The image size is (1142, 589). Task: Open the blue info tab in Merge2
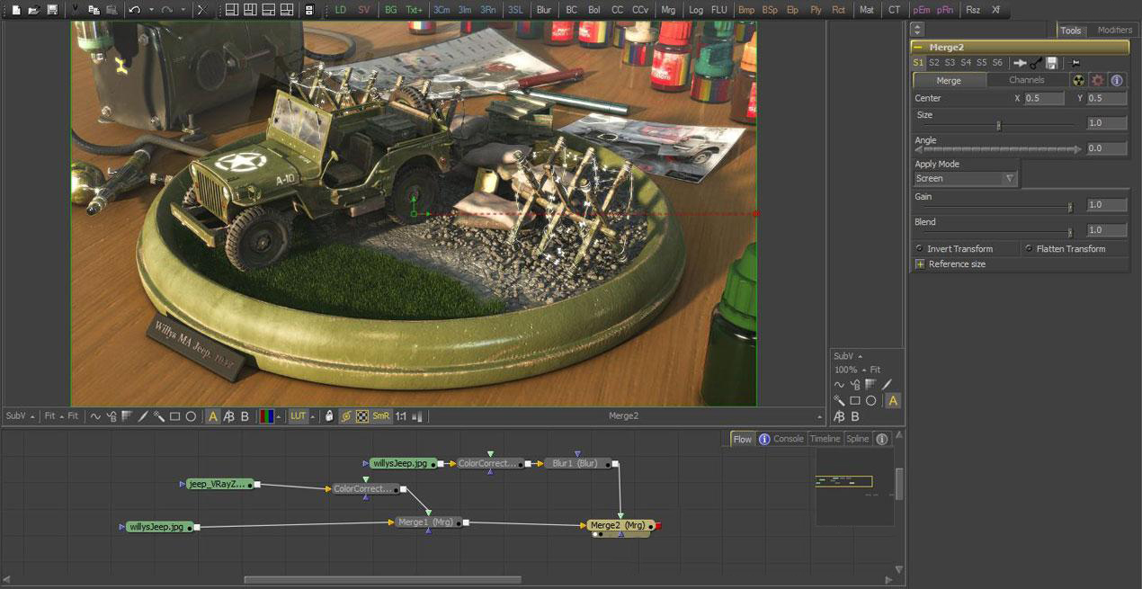tap(1117, 80)
